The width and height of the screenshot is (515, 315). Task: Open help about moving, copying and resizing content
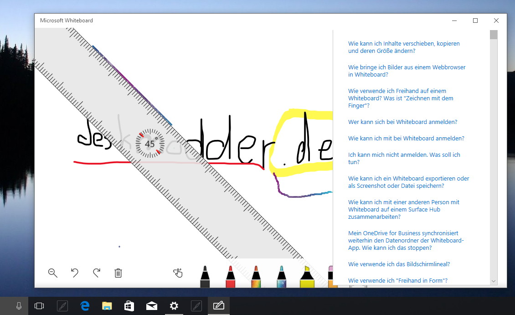(x=404, y=47)
